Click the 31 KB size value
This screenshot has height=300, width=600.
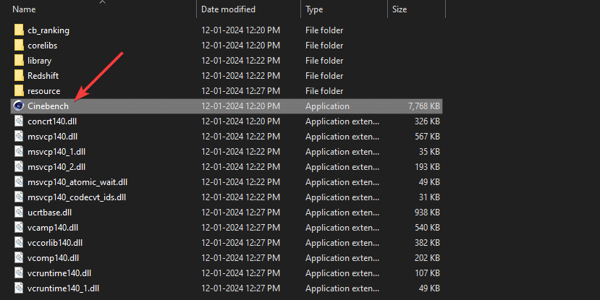coord(429,197)
